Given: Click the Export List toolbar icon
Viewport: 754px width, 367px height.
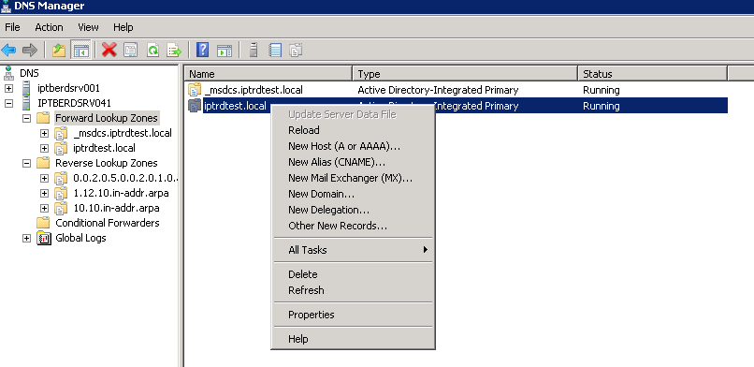Looking at the screenshot, I should pos(174,50).
